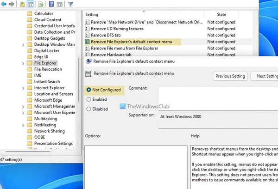Click the Back arrow toolbar icon
278x189 pixels.
click(3, 4)
